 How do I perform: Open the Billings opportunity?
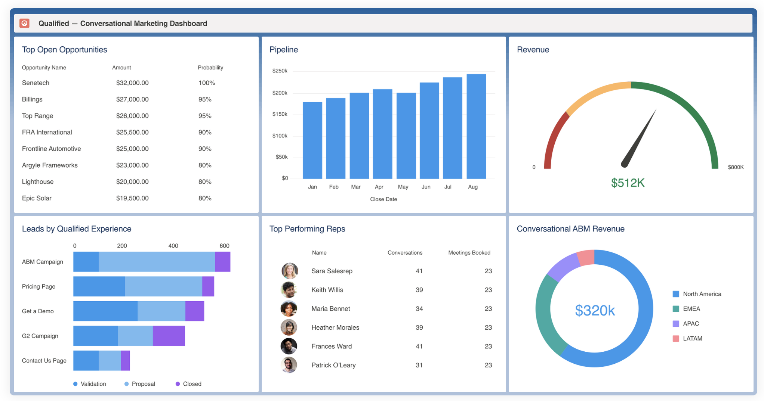coord(32,99)
